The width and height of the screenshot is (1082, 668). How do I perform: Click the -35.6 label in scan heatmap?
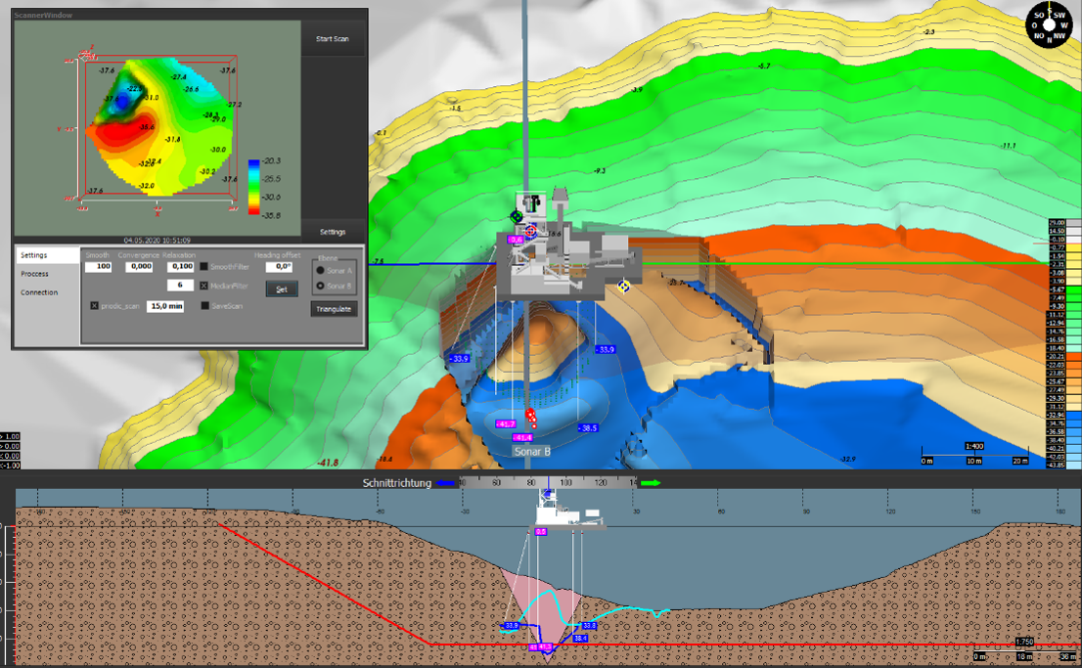coord(147,128)
